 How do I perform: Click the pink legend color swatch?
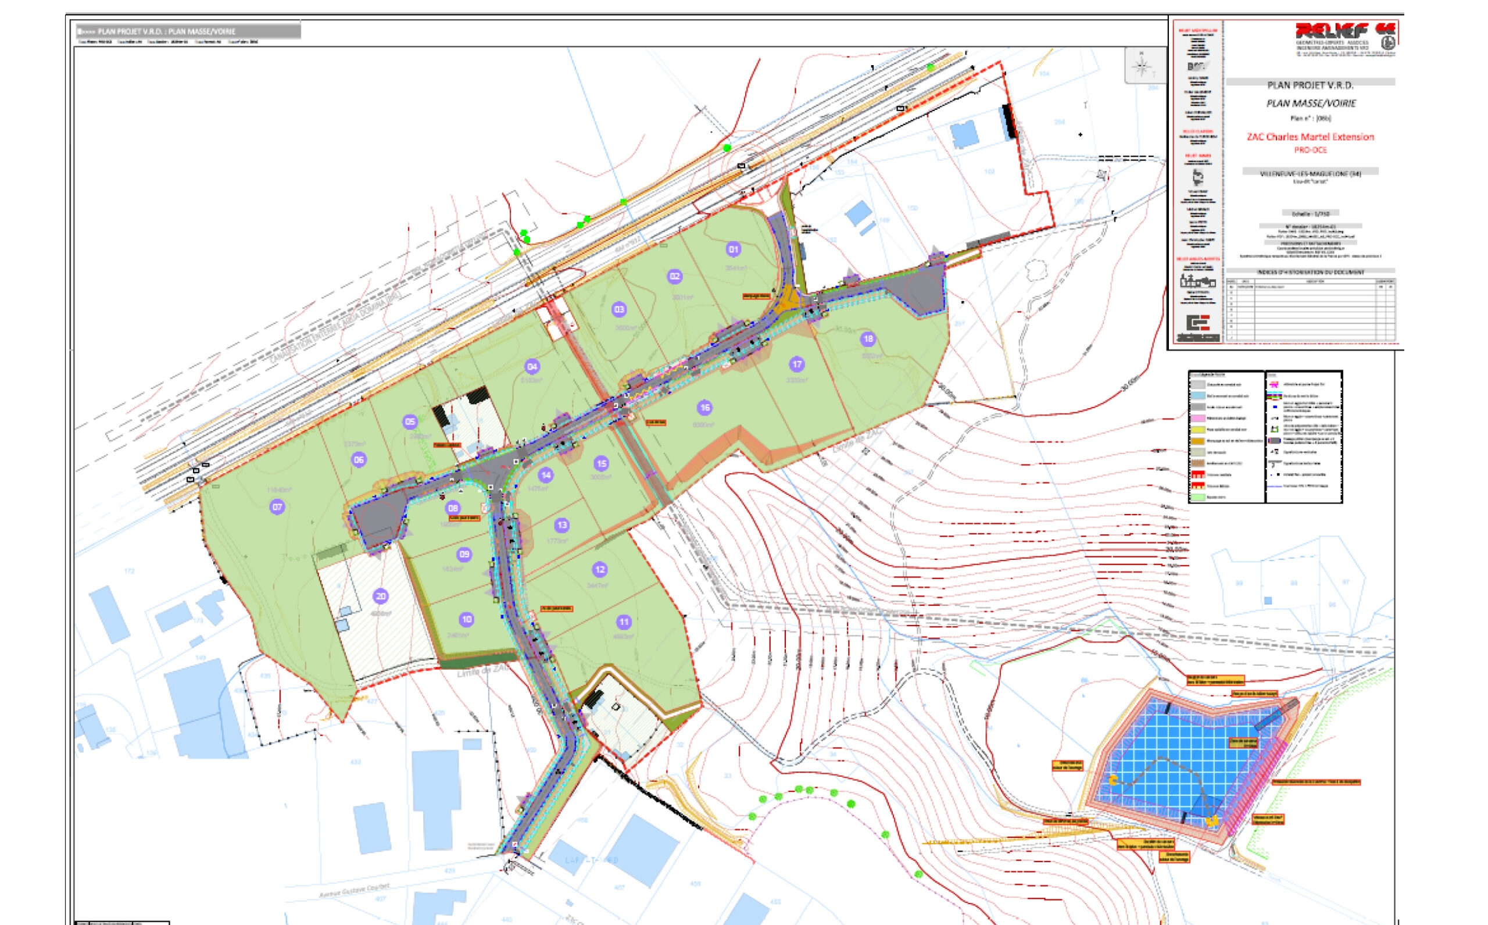[x=1197, y=419]
